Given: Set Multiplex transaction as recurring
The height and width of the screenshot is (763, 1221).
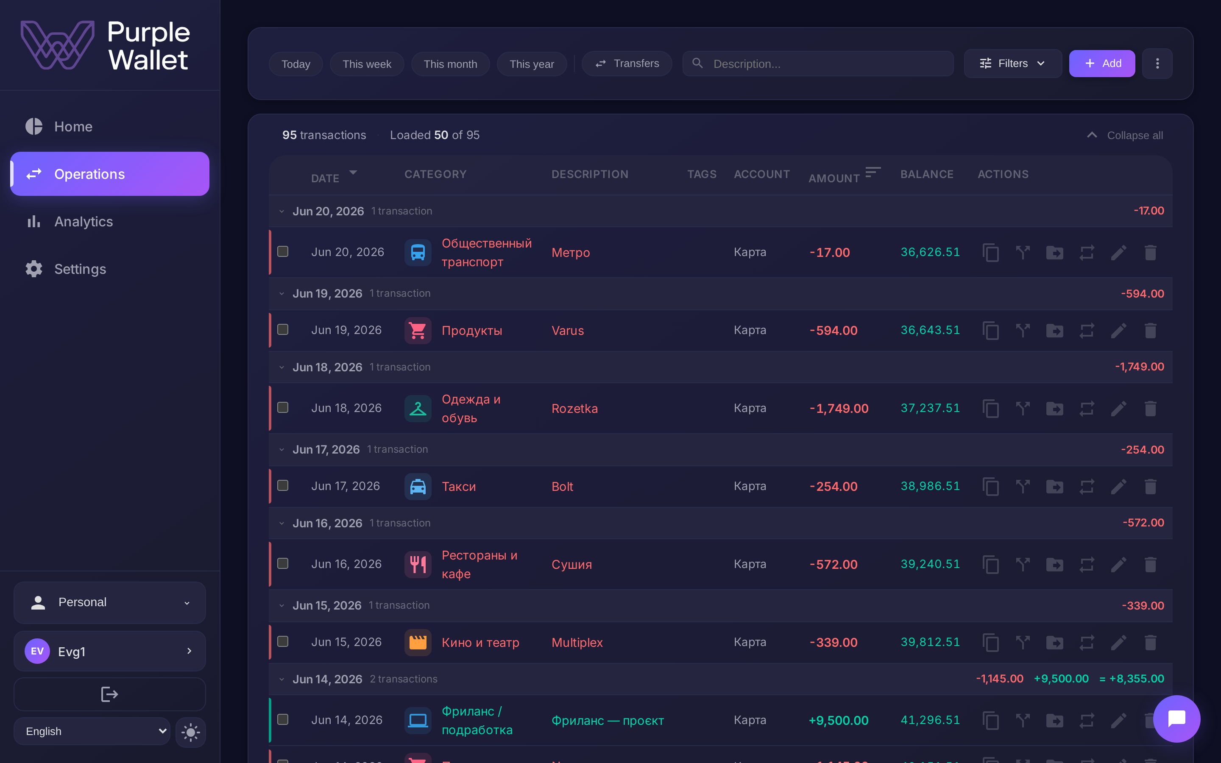Looking at the screenshot, I should click(1087, 642).
